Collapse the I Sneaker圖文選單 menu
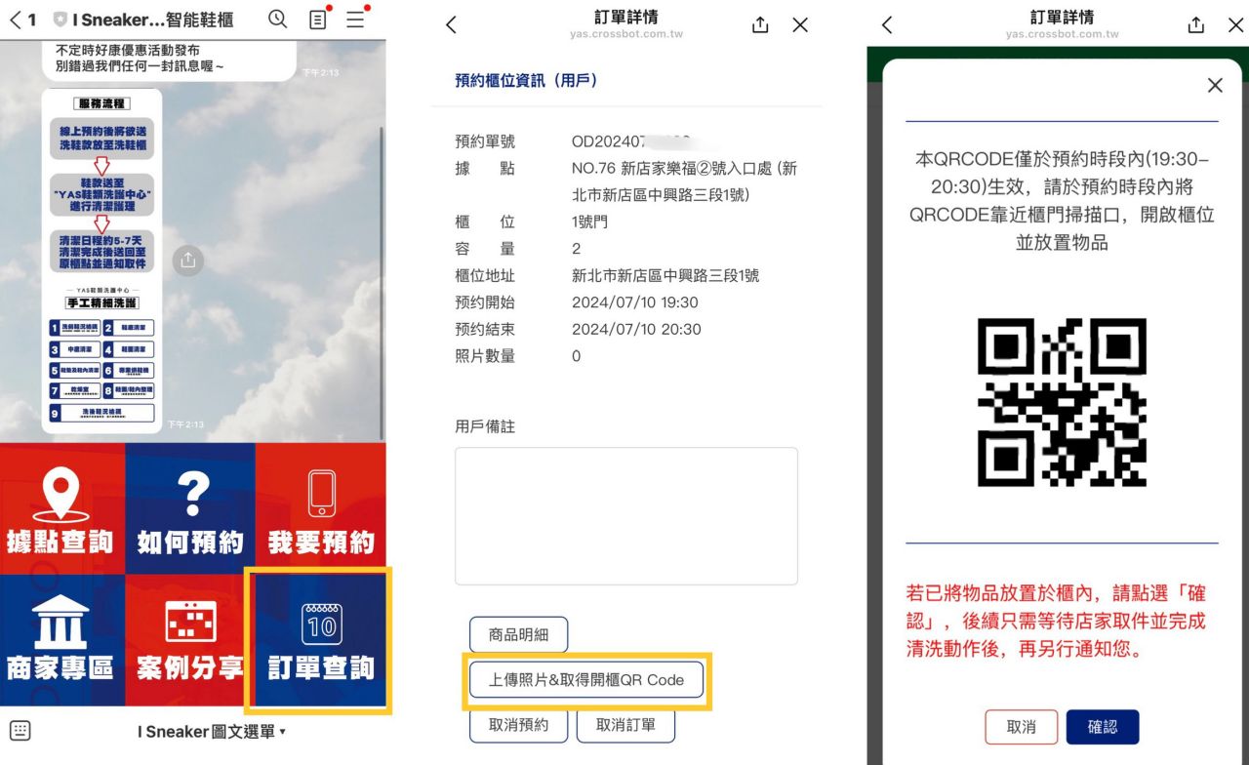1249x765 pixels. click(x=212, y=732)
